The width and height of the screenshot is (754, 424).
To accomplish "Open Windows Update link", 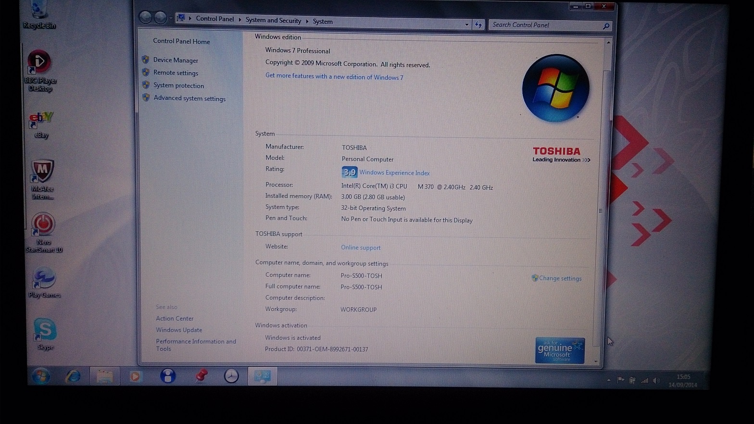I will tap(179, 330).
